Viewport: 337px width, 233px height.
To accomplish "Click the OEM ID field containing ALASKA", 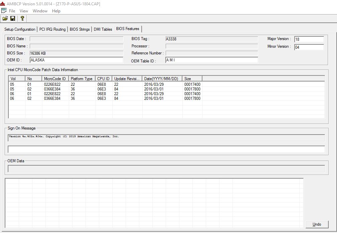I will (76, 60).
